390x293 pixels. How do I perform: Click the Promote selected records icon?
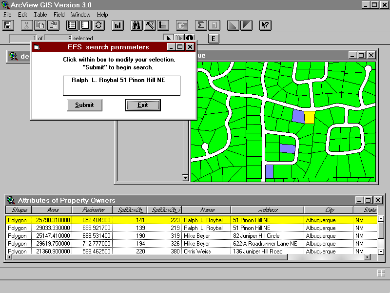(163, 25)
